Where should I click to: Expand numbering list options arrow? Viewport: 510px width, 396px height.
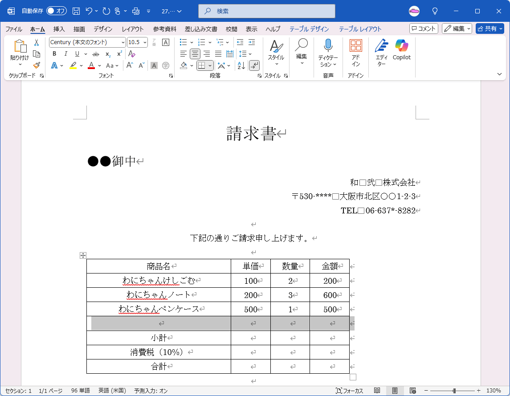click(x=210, y=42)
